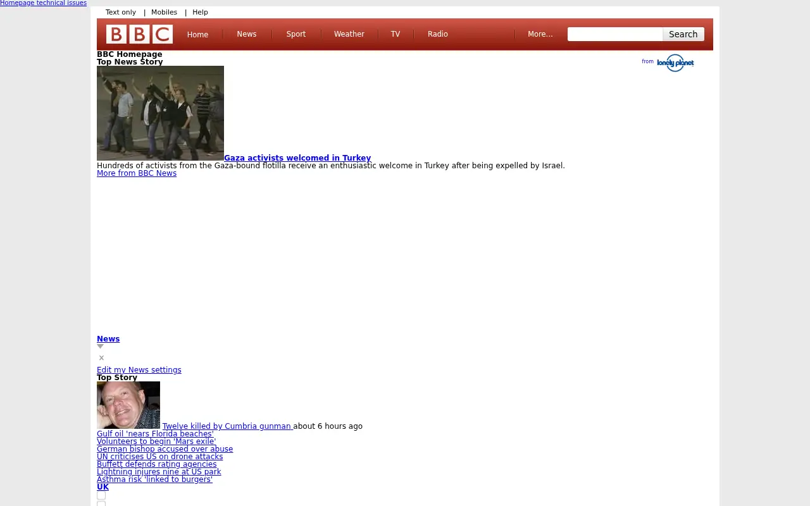The height and width of the screenshot is (506, 810).
Task: Click the News section heading link
Action: coord(108,339)
